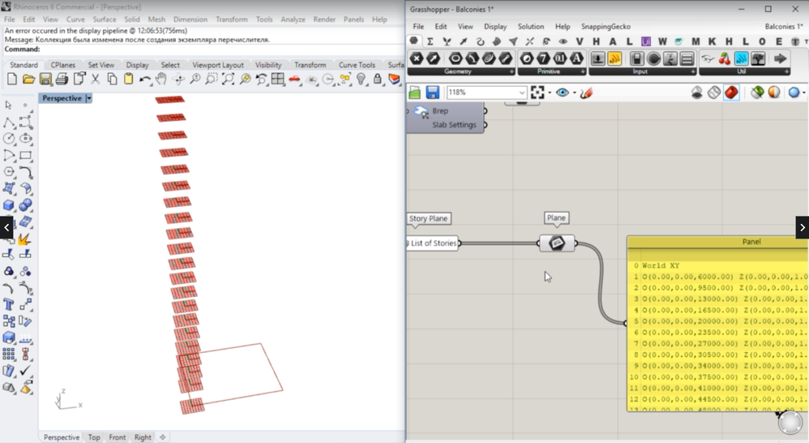Select the Pan hand tool

(161, 80)
